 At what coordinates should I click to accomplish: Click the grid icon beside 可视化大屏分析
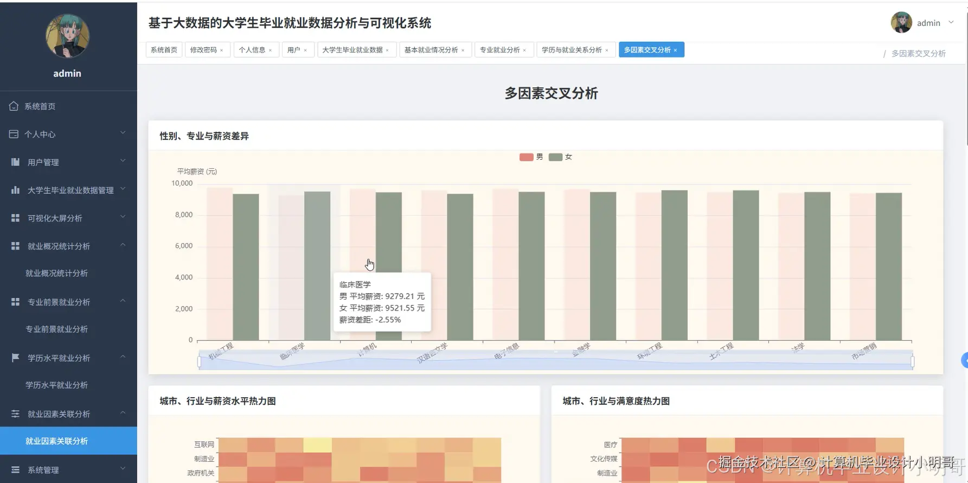(x=15, y=218)
